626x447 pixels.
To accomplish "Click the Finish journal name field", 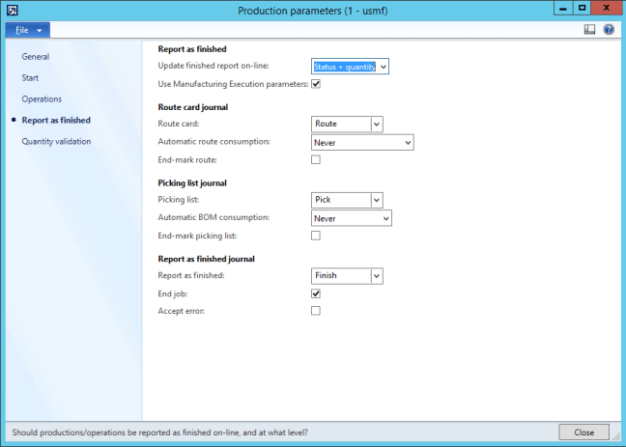I will pos(341,276).
